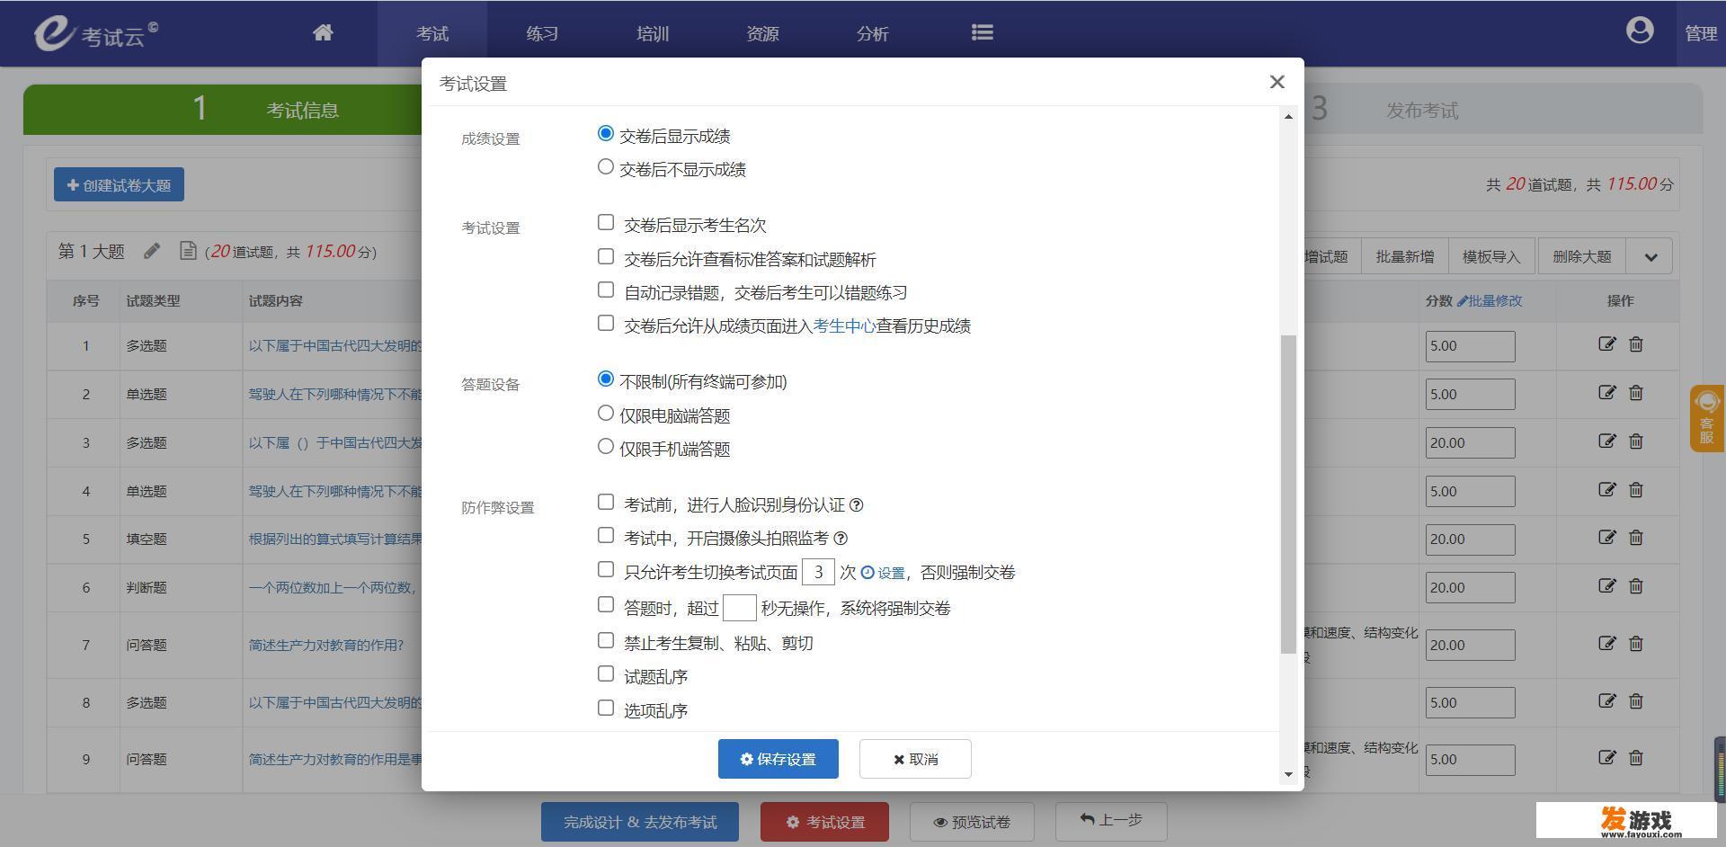Edit question row 7 with edit icon
This screenshot has height=847, width=1726.
pyautogui.click(x=1606, y=644)
